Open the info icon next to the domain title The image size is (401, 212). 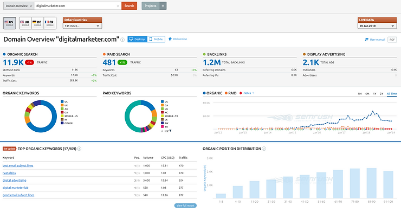pyautogui.click(x=122, y=40)
